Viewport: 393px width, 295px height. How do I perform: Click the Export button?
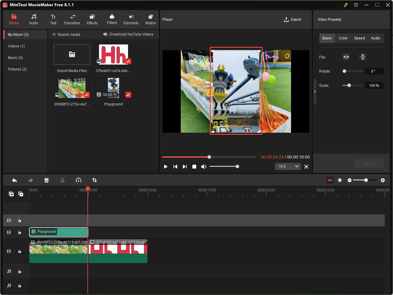pyautogui.click(x=293, y=20)
